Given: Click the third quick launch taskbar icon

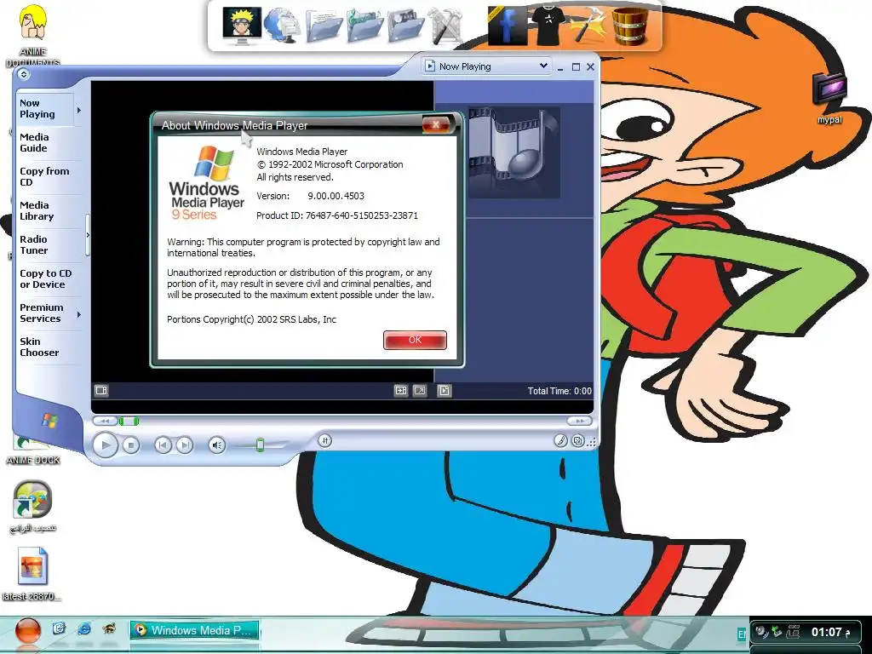Looking at the screenshot, I should coord(110,629).
